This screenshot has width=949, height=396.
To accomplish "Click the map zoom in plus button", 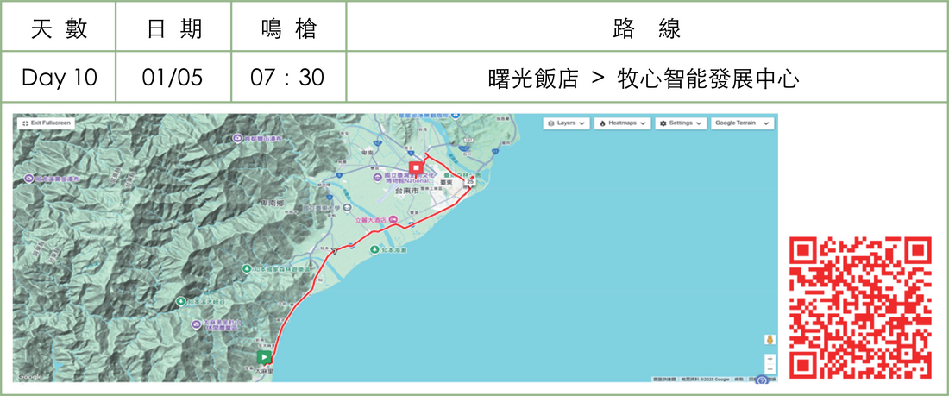I will (x=770, y=358).
